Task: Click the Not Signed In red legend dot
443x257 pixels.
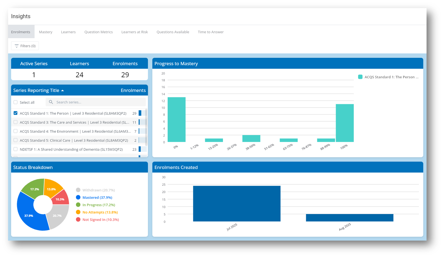Action: pyautogui.click(x=78, y=220)
